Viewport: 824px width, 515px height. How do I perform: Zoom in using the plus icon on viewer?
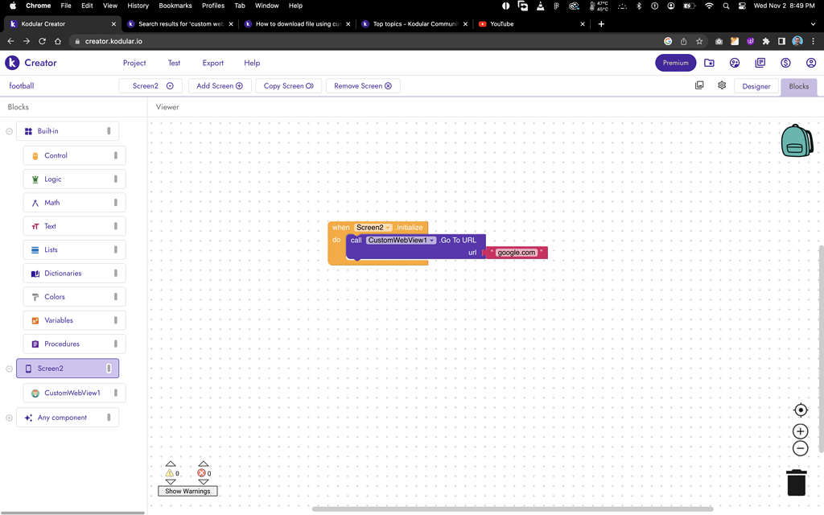[x=800, y=431]
